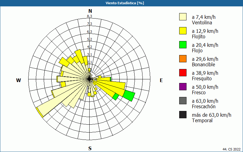This screenshot has width=243, height=152.
Task: Click the 'a 12,9 km/h' legend text
Action: point(205,31)
